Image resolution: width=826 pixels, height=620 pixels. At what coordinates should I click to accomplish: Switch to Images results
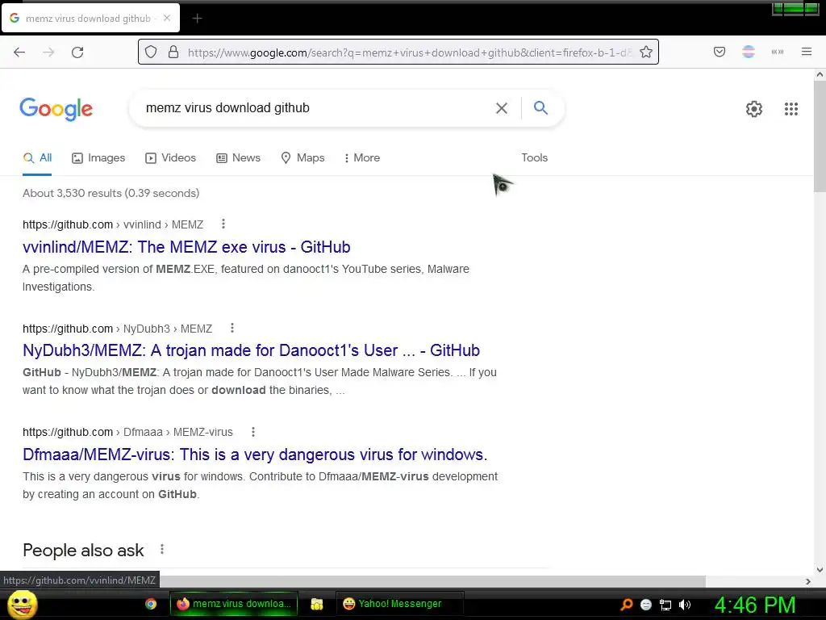[98, 157]
